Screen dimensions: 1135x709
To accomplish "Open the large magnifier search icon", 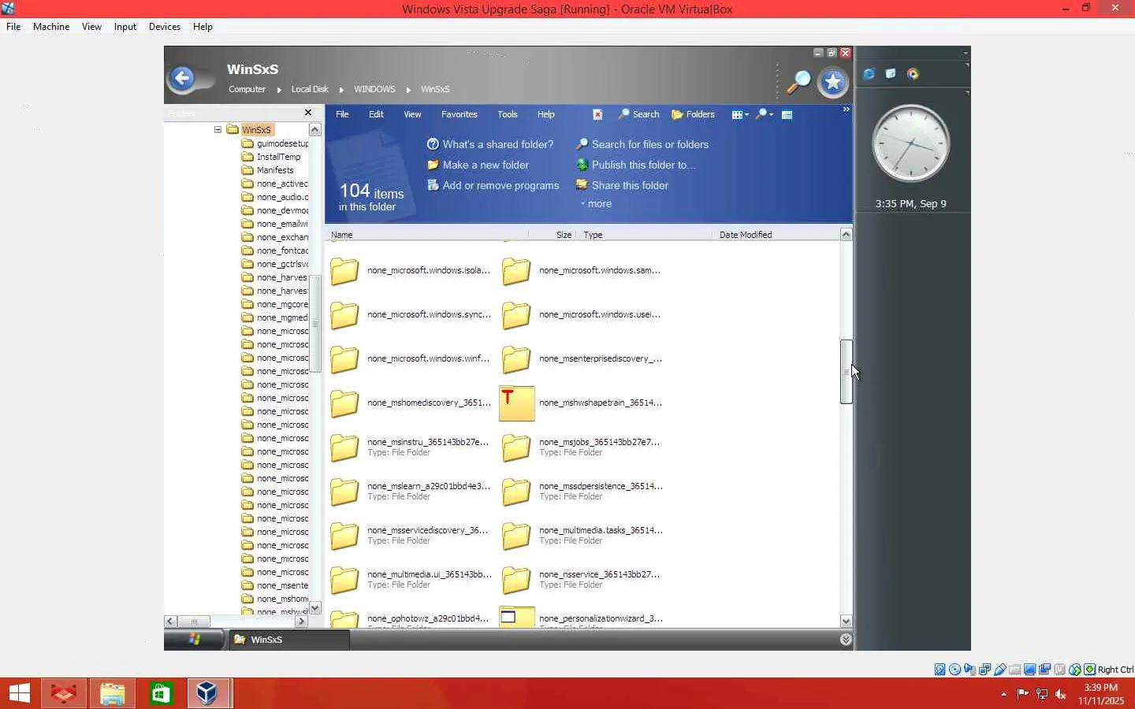I will [799, 81].
